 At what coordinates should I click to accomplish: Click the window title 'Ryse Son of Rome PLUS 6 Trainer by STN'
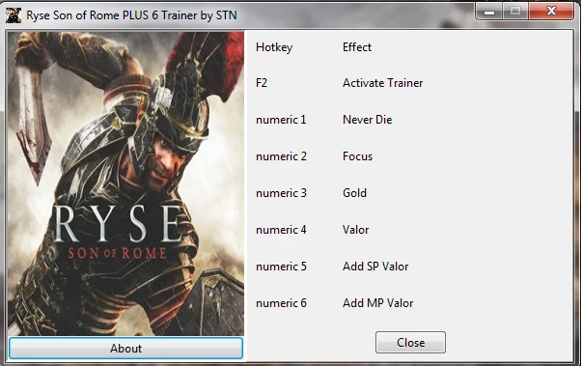pos(131,15)
